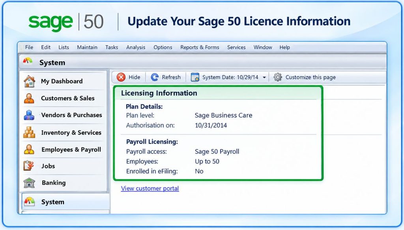The height and width of the screenshot is (230, 404).
Task: Select Customers & Sales navigation label
Action: (68, 98)
